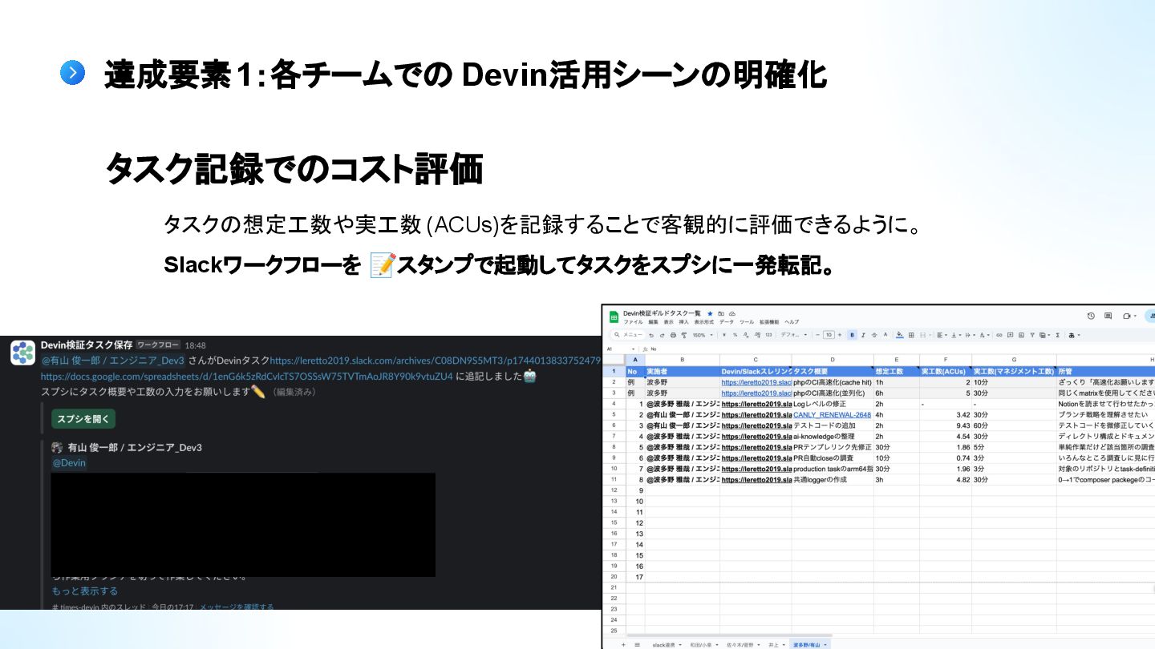Image resolution: width=1155 pixels, height=649 pixels.
Task: Click the font size input field
Action: click(x=829, y=335)
